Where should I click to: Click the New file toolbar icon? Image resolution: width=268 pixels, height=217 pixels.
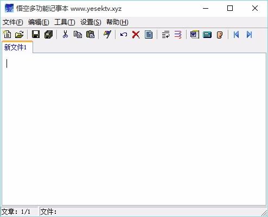7,34
